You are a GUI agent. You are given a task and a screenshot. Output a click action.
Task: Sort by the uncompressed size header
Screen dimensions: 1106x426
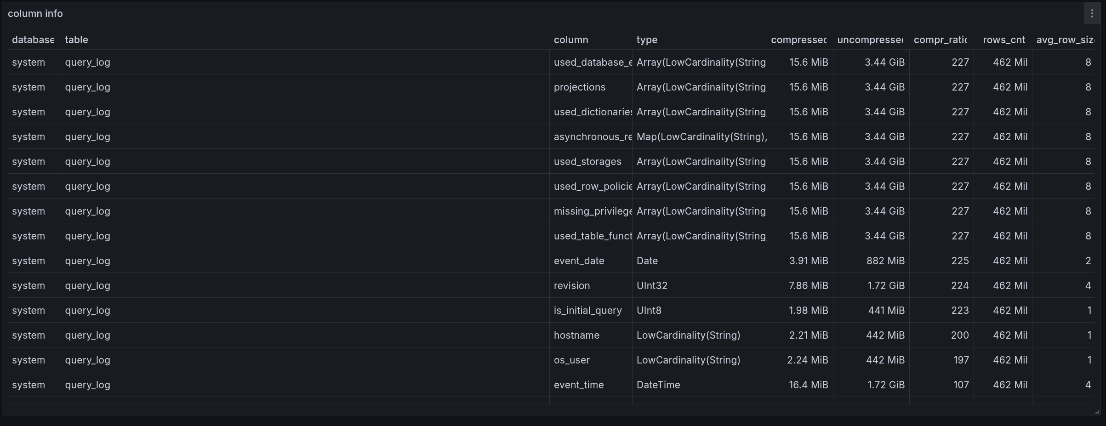(x=870, y=40)
